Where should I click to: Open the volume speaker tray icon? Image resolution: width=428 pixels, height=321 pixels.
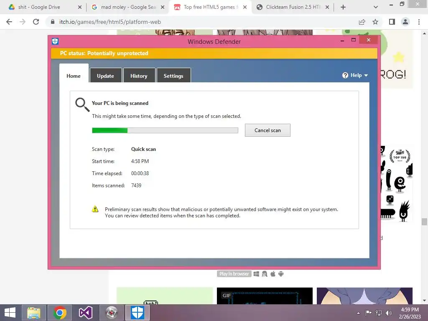coord(389,313)
